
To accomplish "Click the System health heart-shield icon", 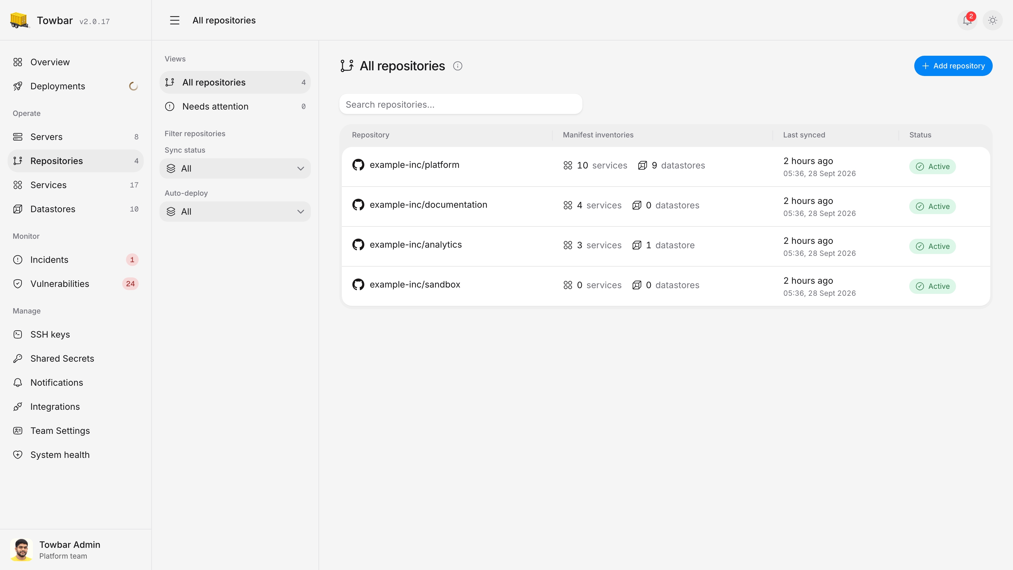I will tap(18, 455).
